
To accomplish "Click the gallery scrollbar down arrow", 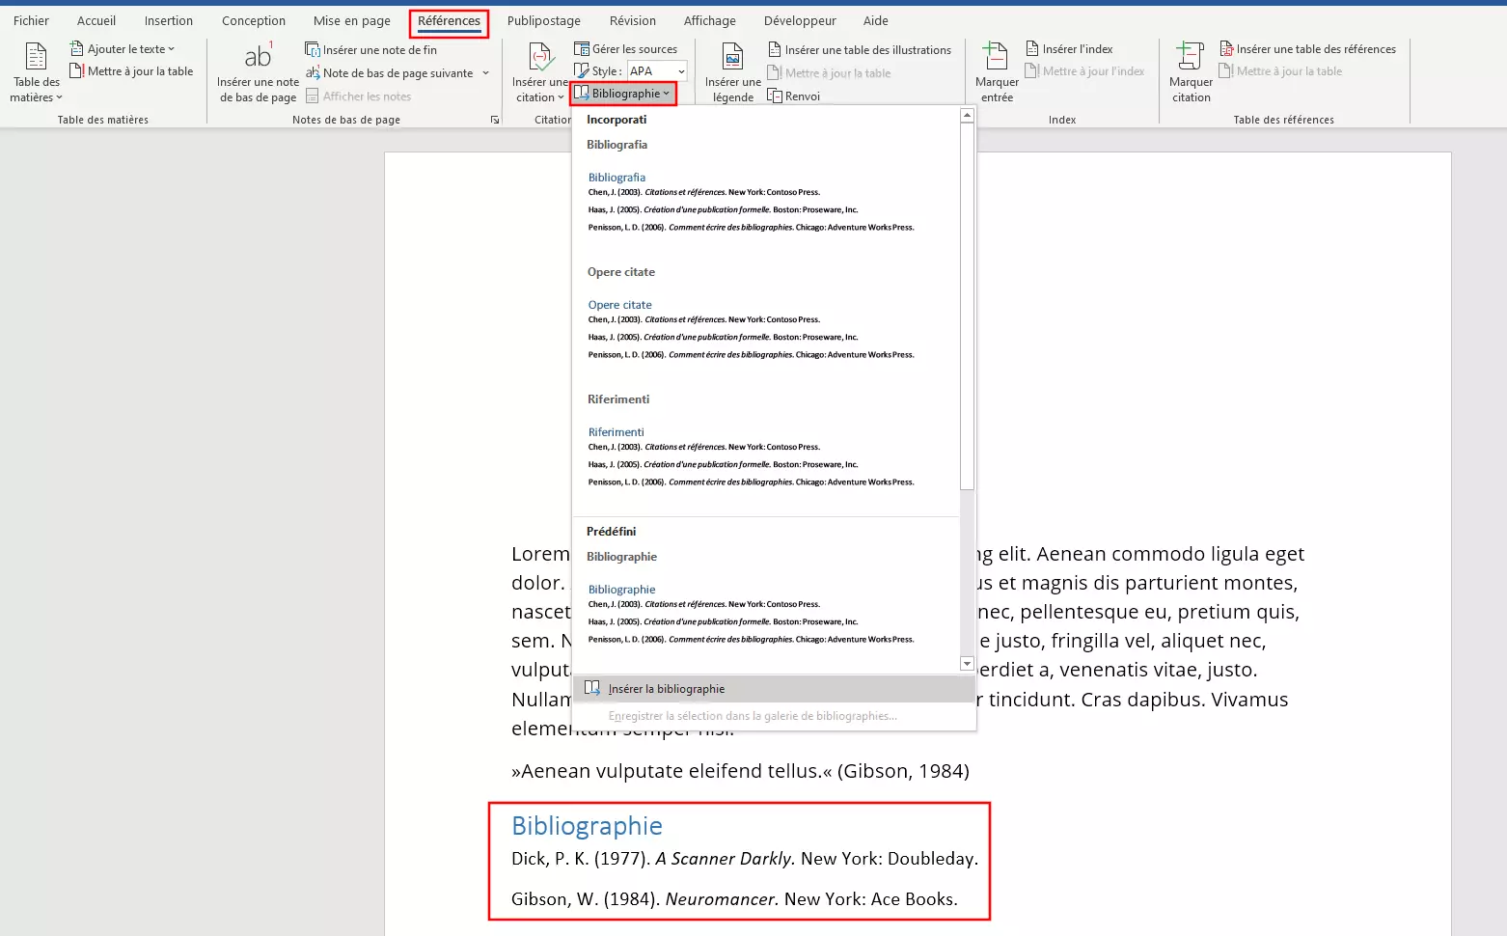I will tap(967, 664).
